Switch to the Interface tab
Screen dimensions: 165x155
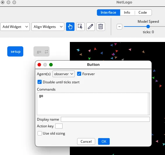(x=108, y=13)
